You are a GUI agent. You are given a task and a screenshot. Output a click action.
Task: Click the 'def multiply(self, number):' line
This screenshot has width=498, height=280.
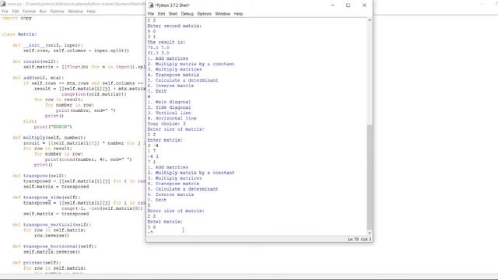coord(49,138)
